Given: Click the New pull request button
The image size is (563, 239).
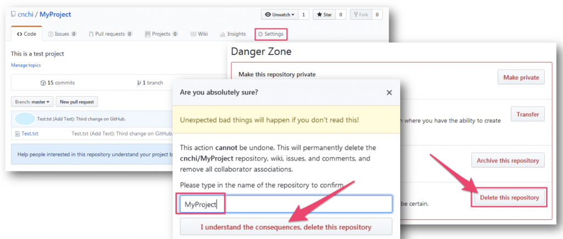Looking at the screenshot, I should click(x=77, y=102).
